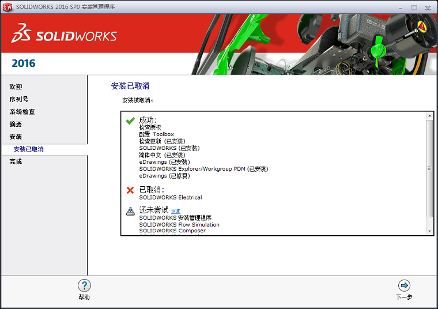438x309 pixels.
Task: Click the red cancelled X icon
Action: pos(130,190)
